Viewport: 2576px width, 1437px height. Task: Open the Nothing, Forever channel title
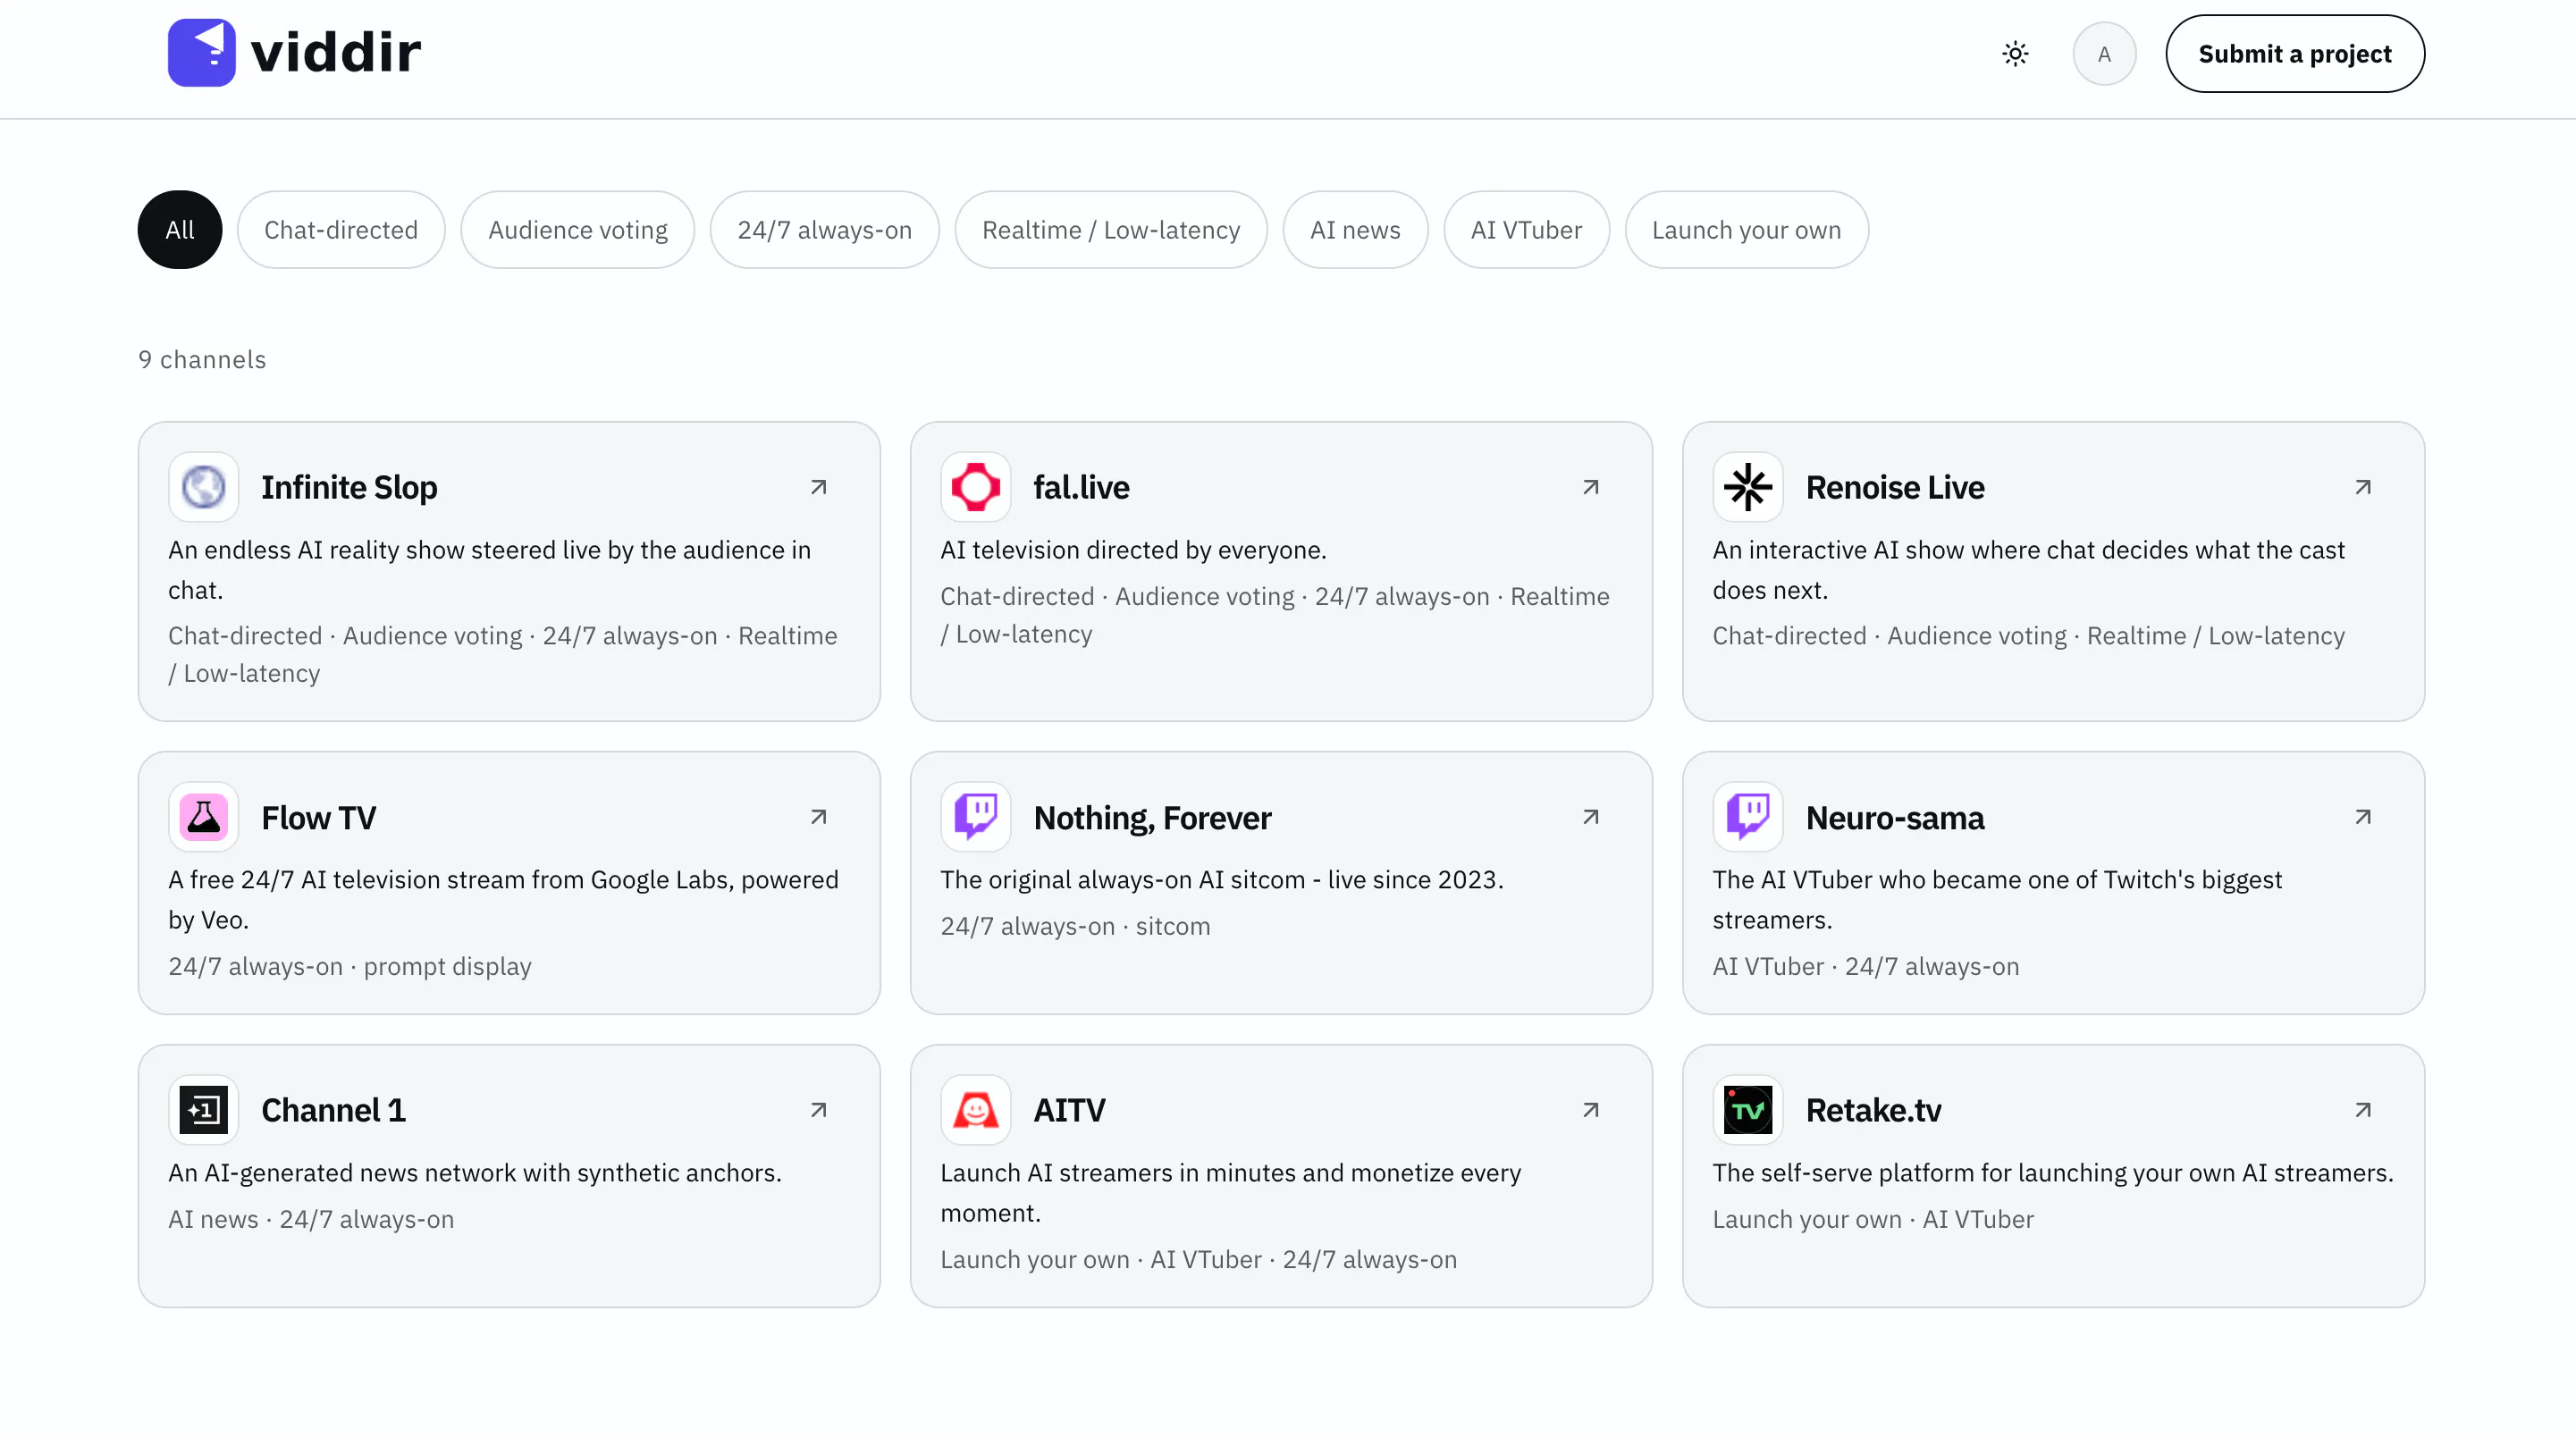click(1152, 818)
